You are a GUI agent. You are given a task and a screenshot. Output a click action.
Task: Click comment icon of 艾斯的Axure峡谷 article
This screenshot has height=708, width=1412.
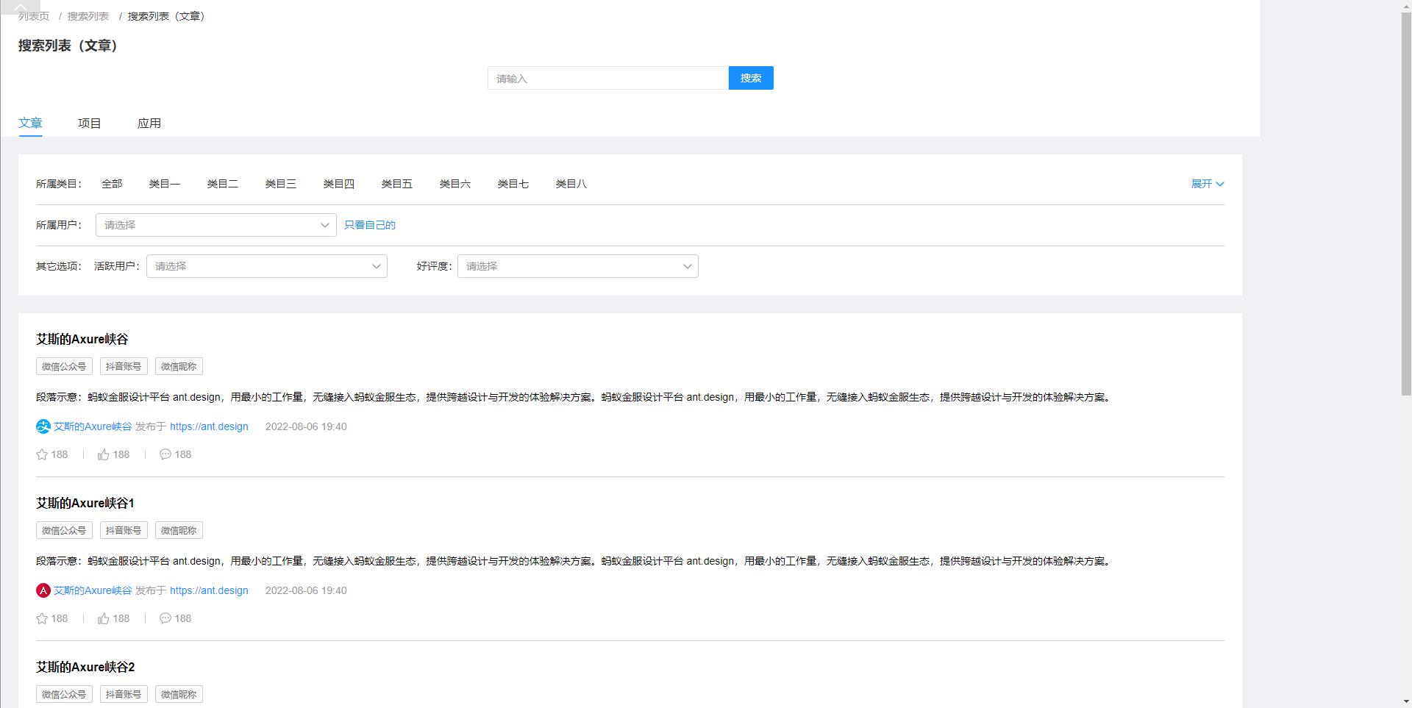(x=165, y=454)
